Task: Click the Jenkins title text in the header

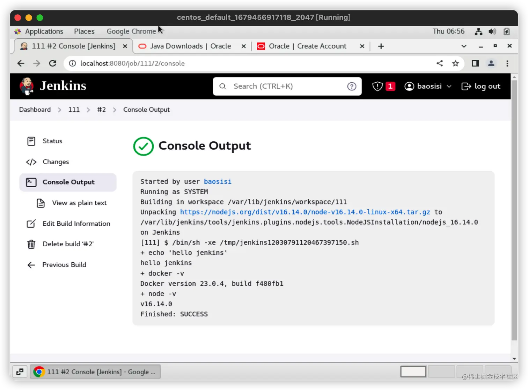Action: (x=63, y=86)
